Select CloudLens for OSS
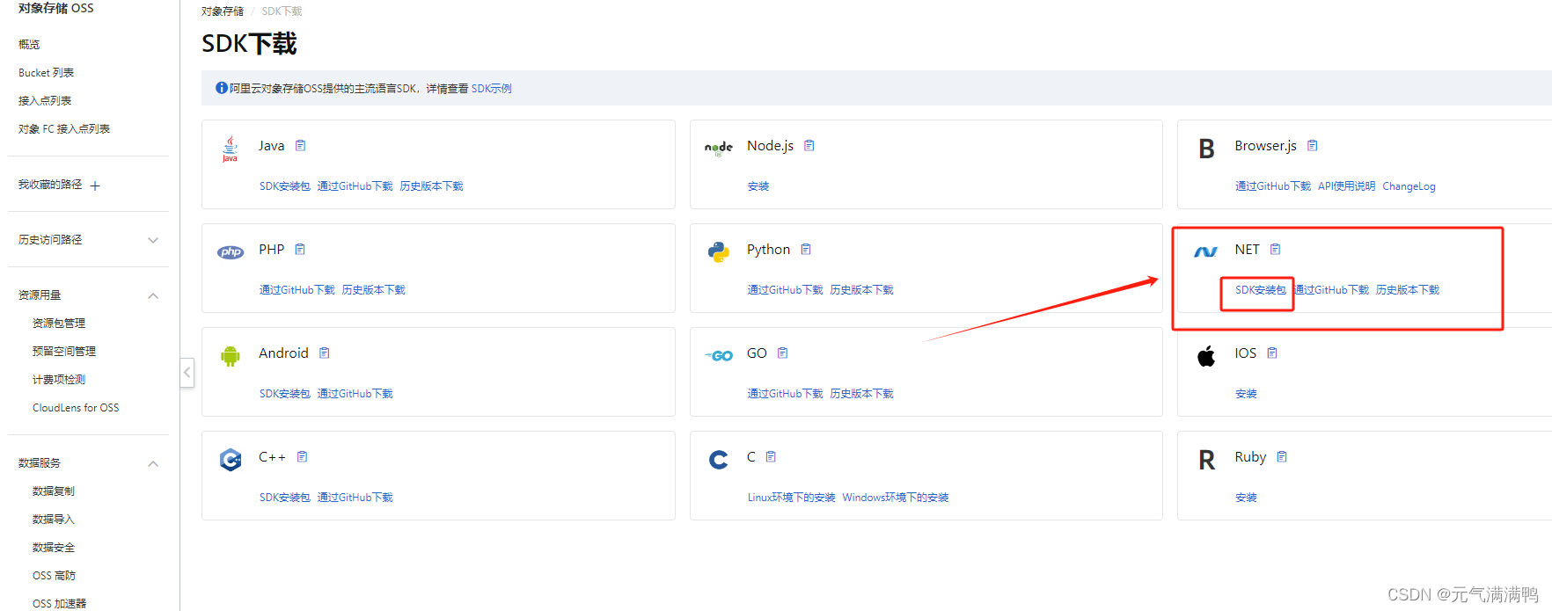The image size is (1552, 611). point(76,408)
